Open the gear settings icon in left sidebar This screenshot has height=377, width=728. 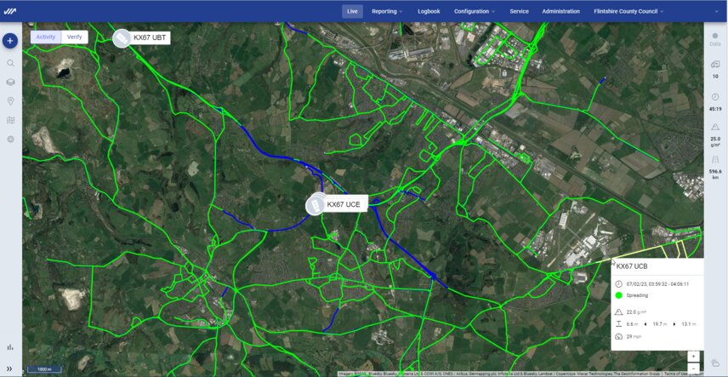click(x=10, y=140)
